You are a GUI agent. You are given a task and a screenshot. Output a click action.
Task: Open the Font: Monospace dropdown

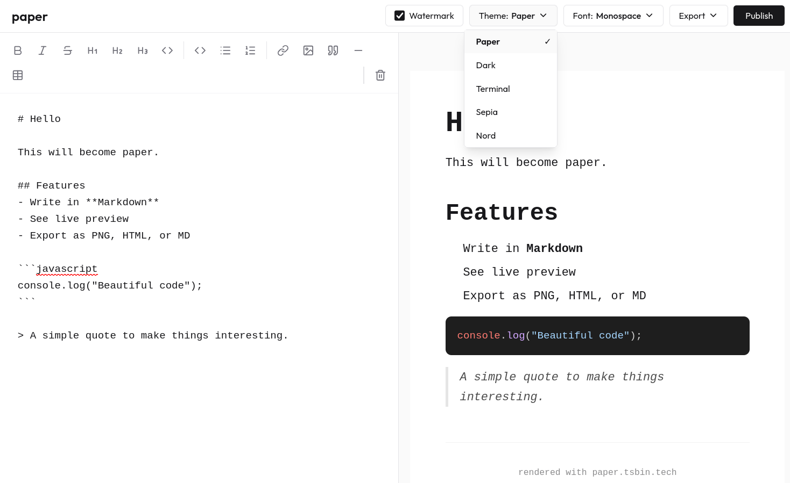613,16
